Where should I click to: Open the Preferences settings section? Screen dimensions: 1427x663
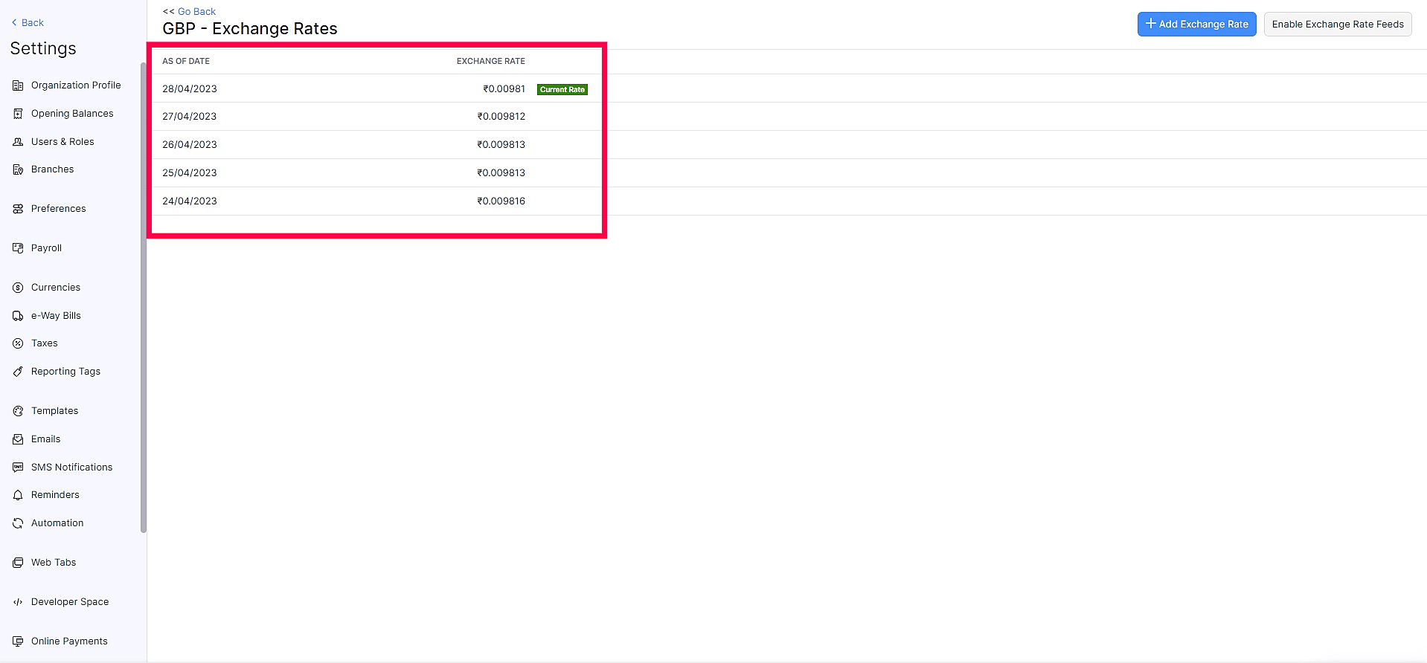[x=58, y=209]
